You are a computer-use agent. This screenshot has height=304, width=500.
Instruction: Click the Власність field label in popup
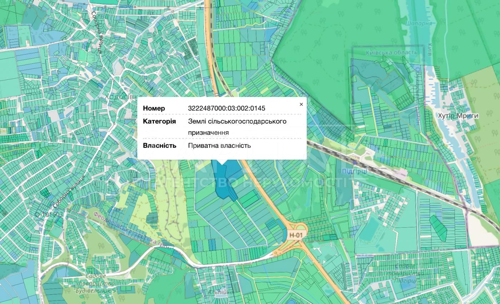[160, 145]
